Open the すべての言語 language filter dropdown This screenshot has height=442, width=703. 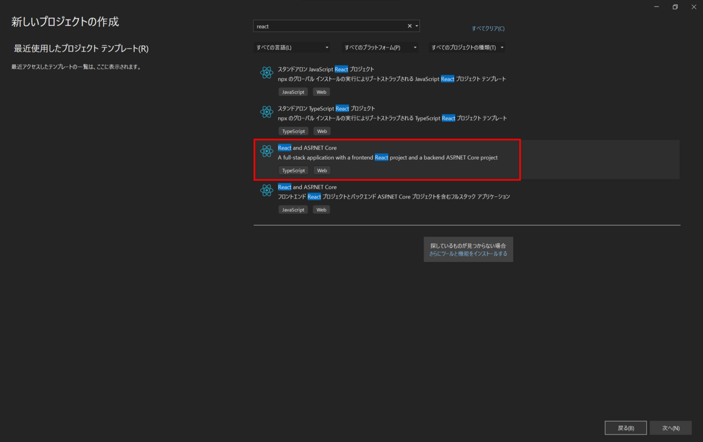coord(292,47)
